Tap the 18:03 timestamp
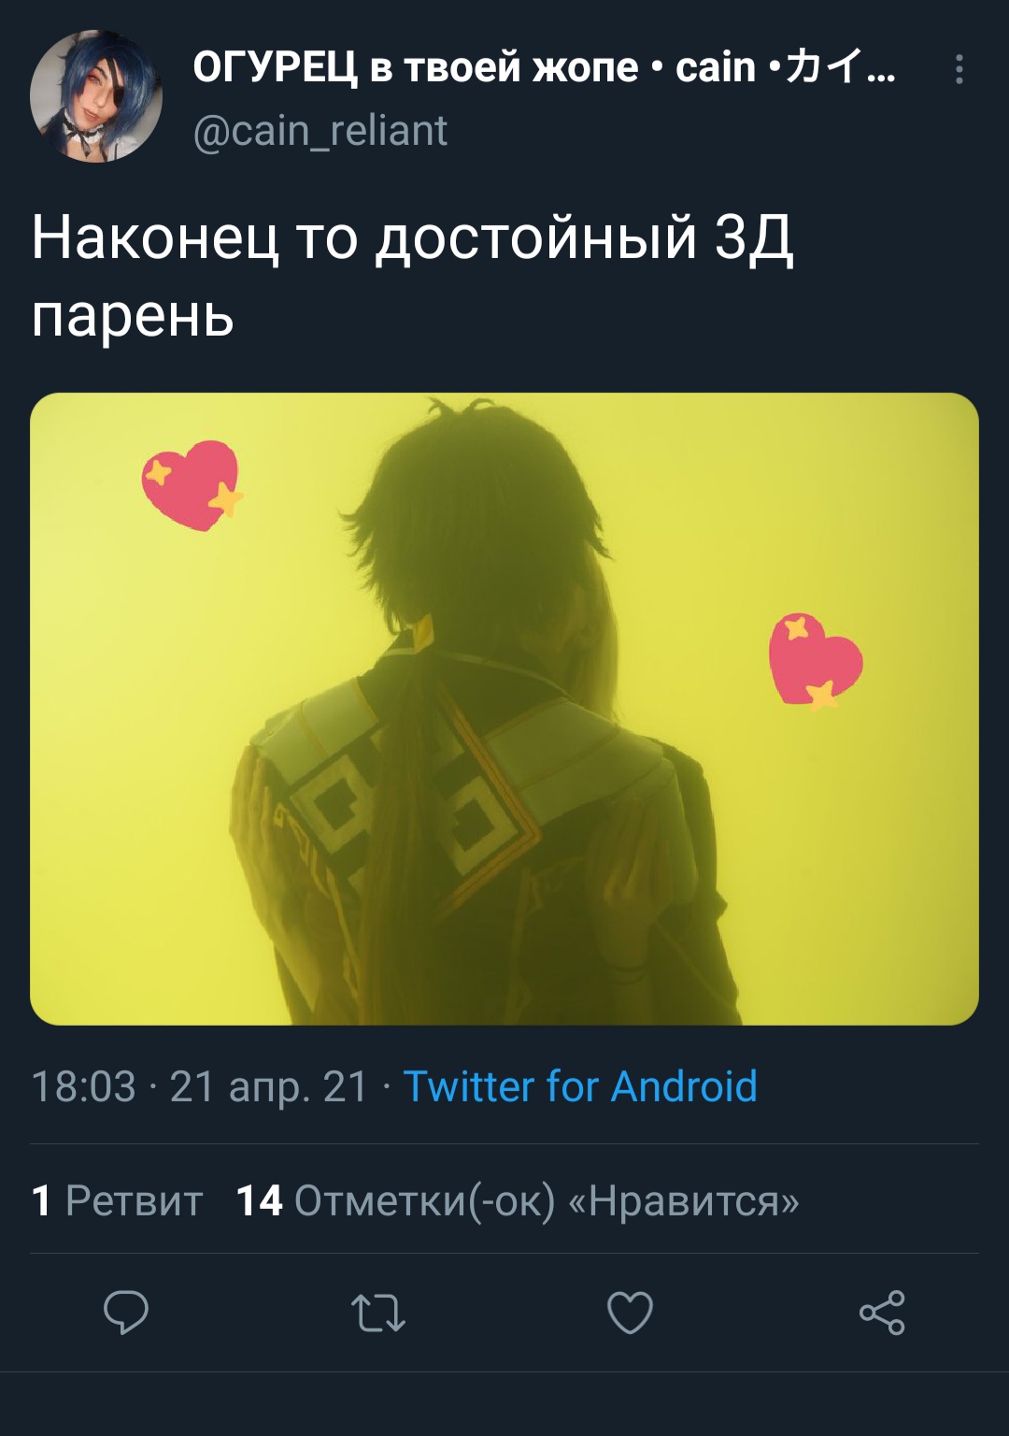Viewport: 1009px width, 1436px height. pyautogui.click(x=83, y=1087)
